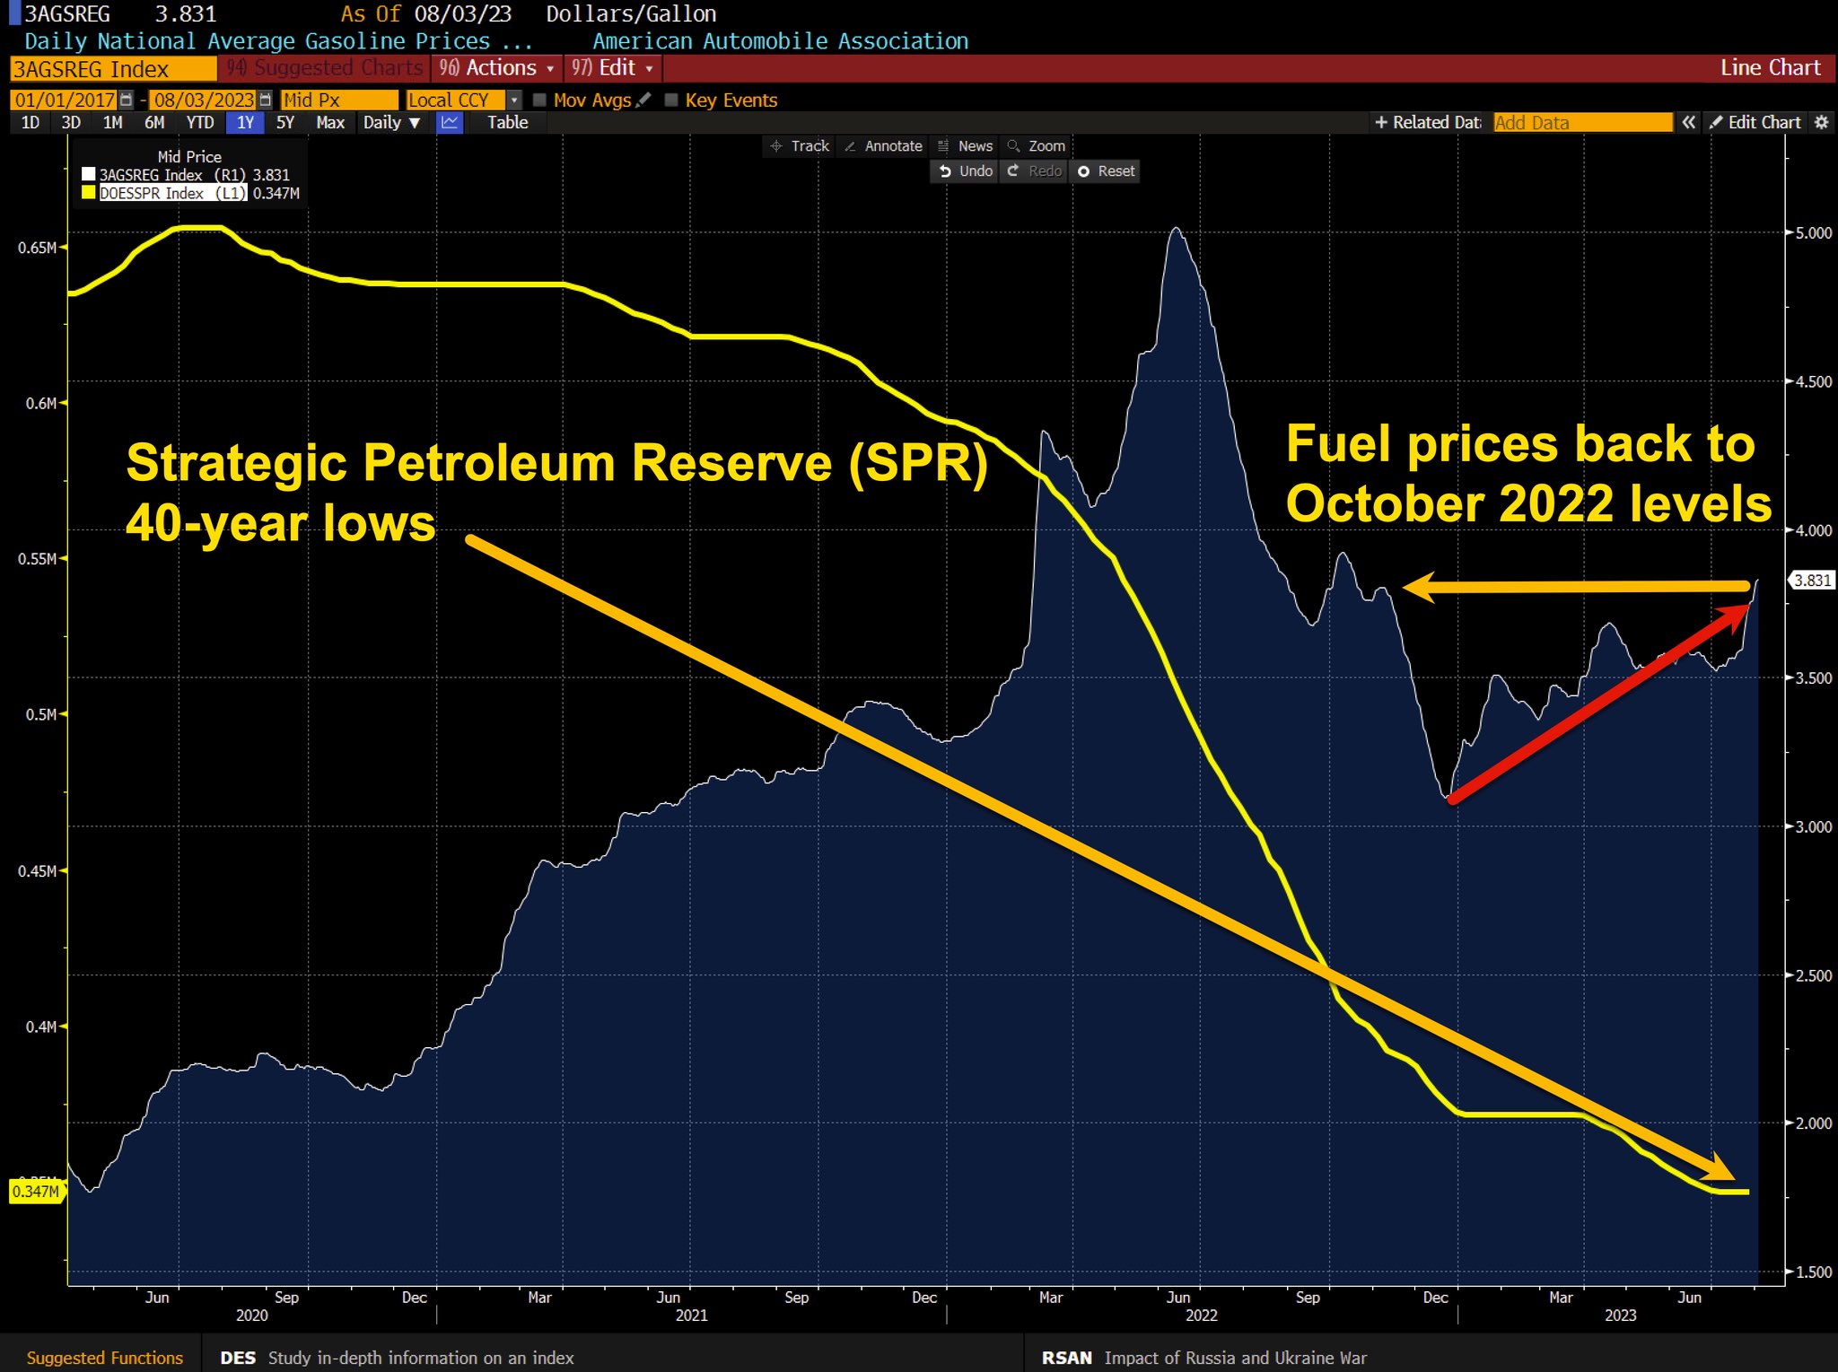Collapse panel with double chevron icon

click(x=1688, y=123)
